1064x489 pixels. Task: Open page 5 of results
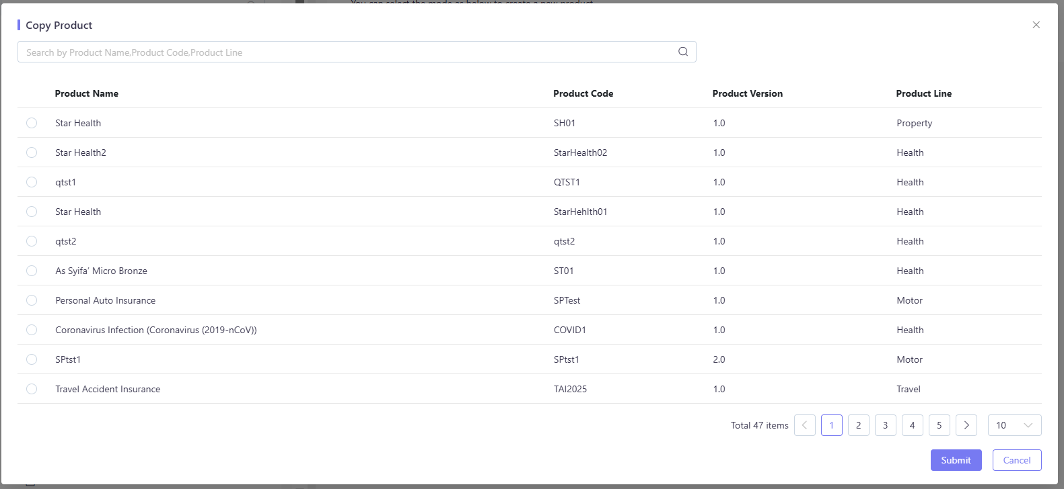point(939,425)
